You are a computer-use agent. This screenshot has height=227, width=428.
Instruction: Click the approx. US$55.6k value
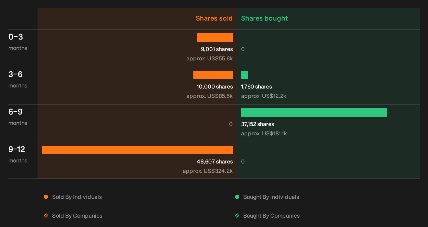209,59
